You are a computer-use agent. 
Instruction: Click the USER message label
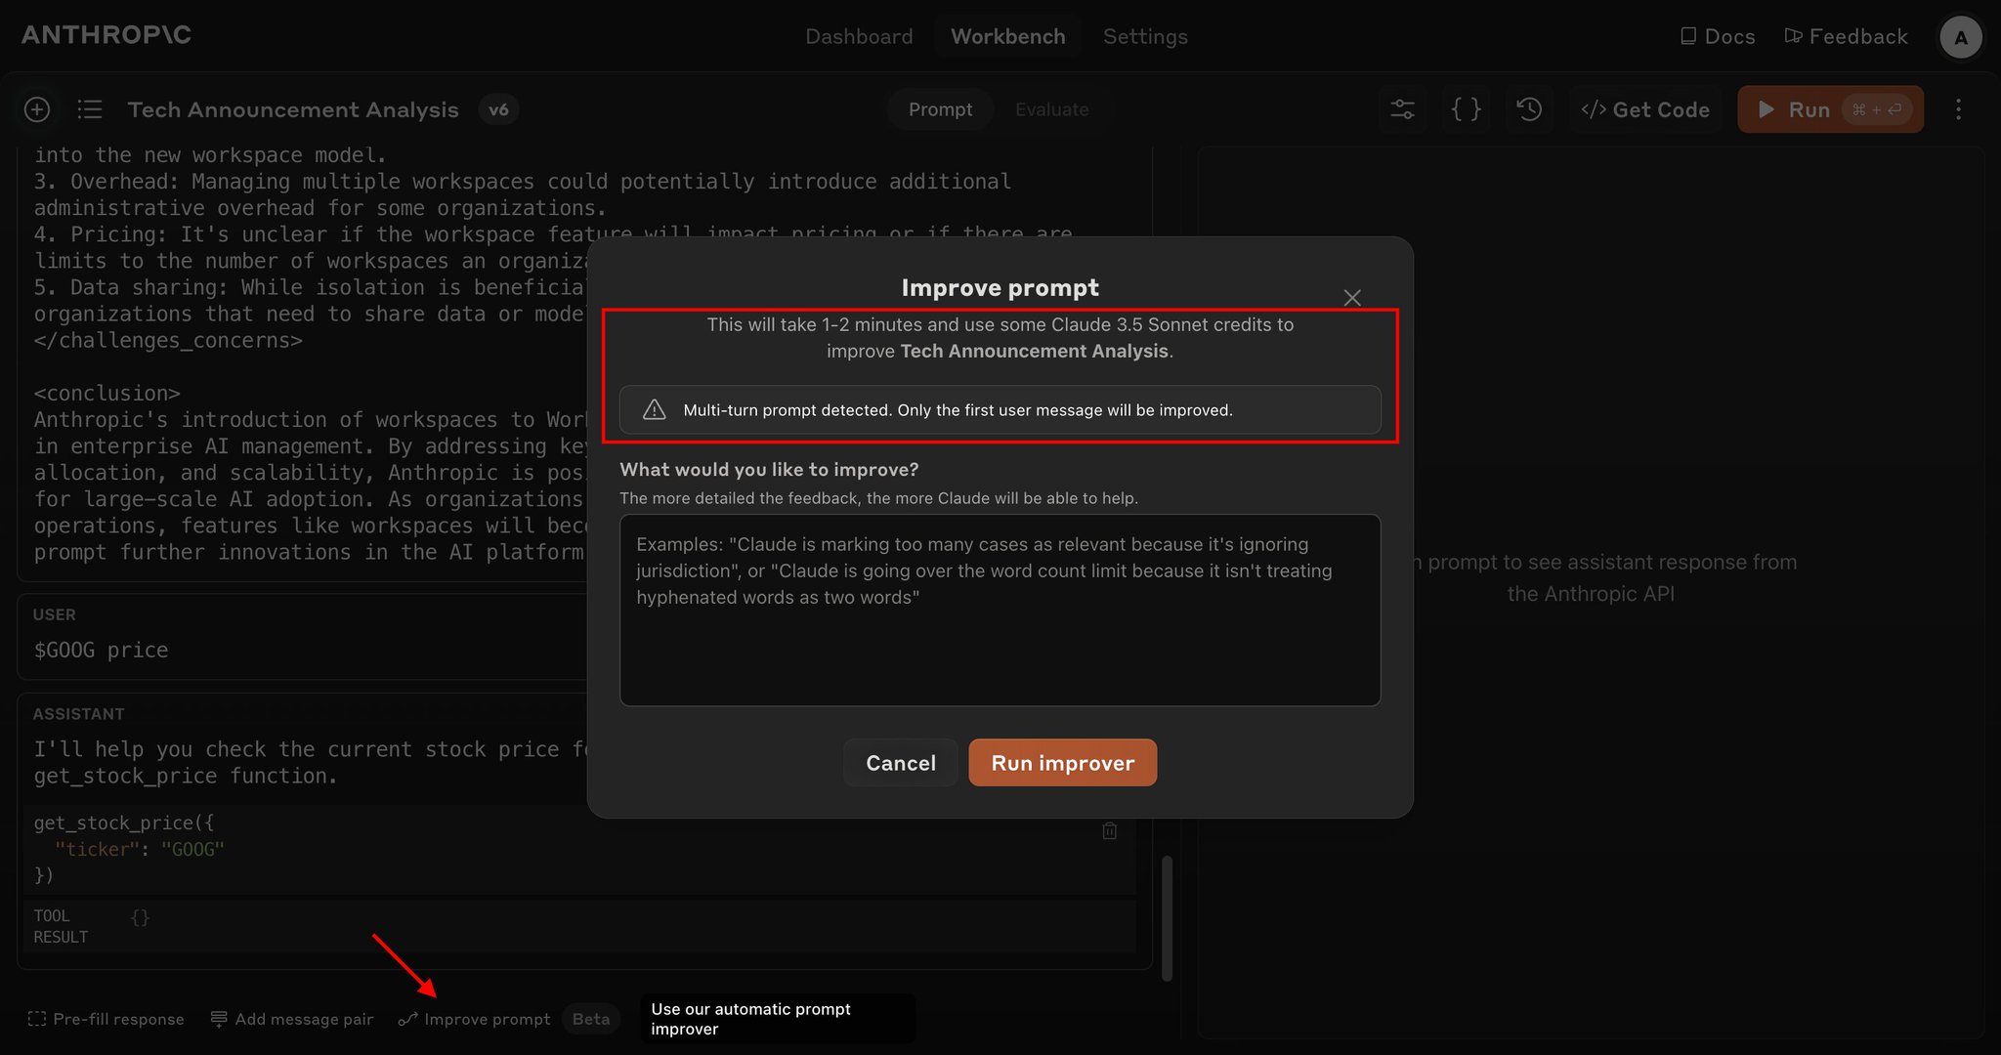(x=55, y=614)
